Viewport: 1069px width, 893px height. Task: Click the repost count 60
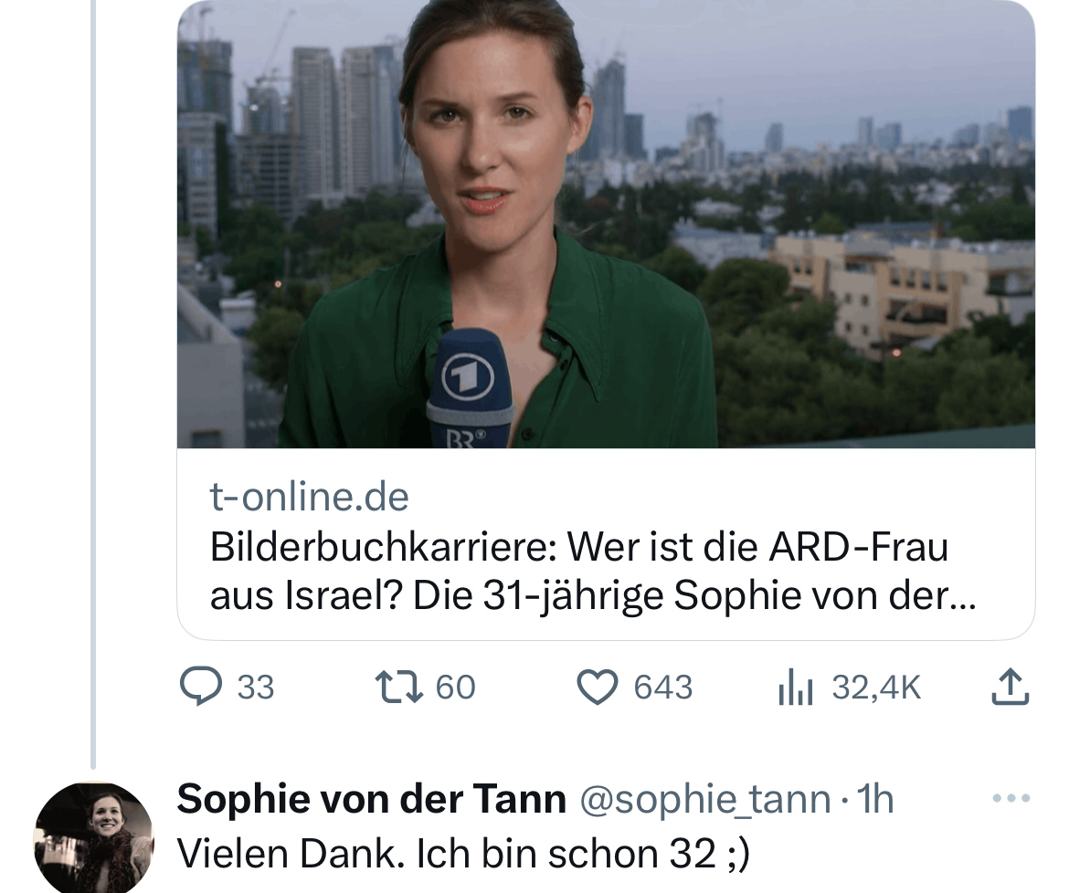455,688
